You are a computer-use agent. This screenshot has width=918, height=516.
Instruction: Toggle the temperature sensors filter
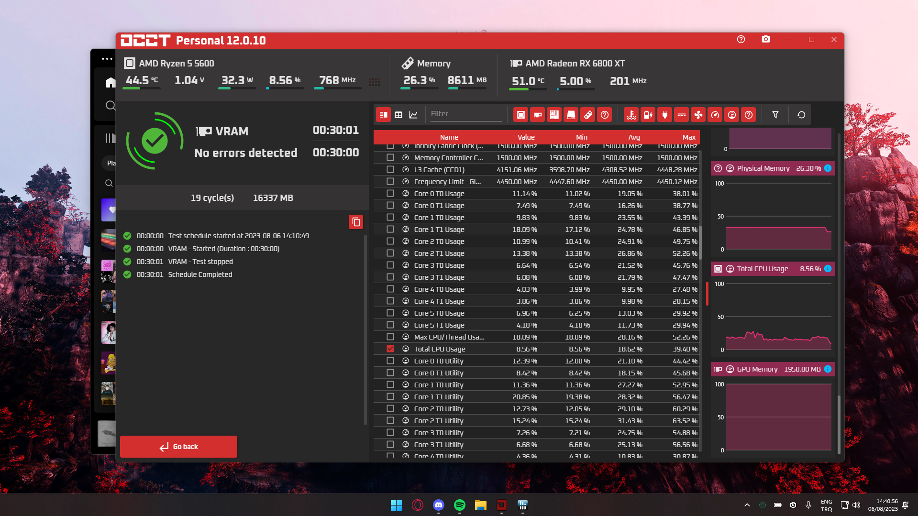coord(631,115)
